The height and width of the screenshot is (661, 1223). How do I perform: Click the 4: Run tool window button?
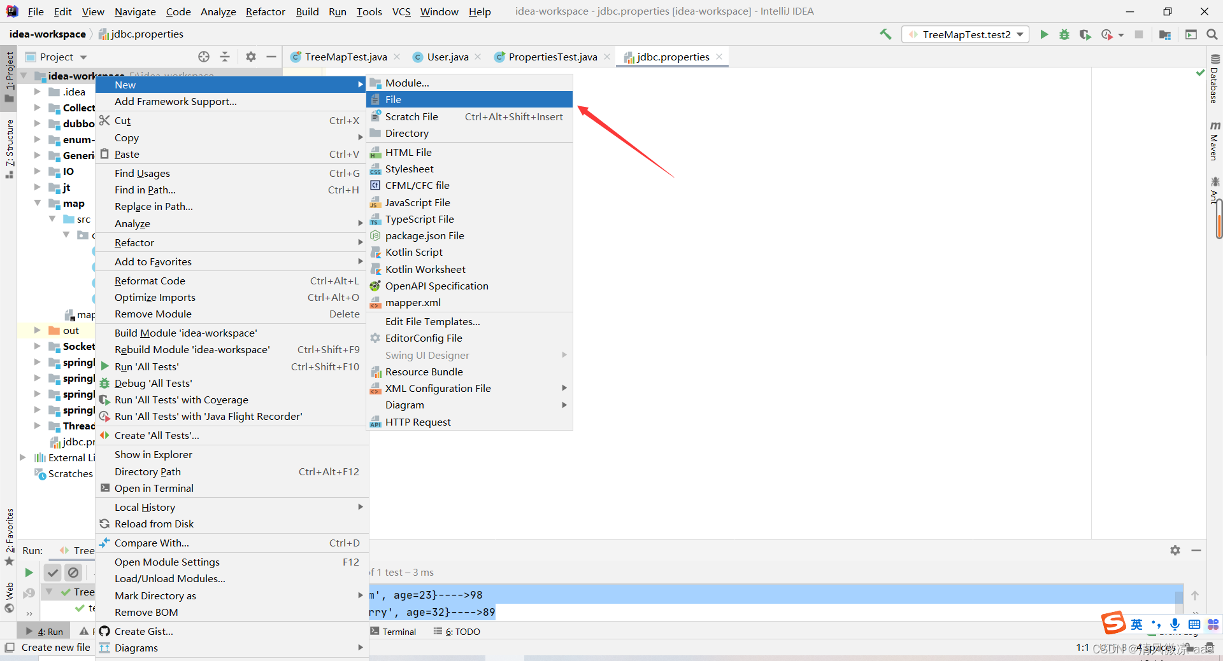[x=45, y=631]
